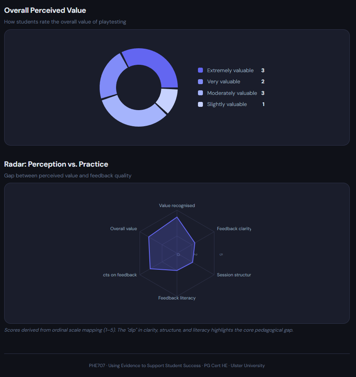The width and height of the screenshot is (356, 377).
Task: Click the Very valuable legend color swatch
Action: click(200, 82)
